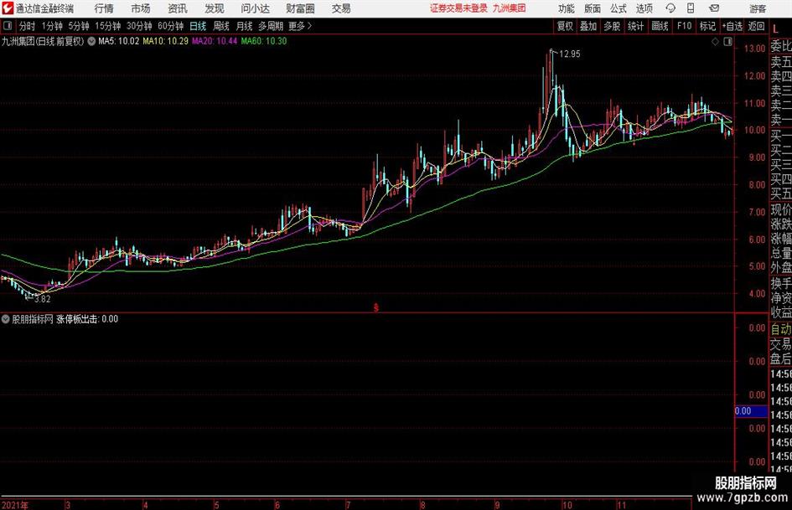Click 九洲集团(日线 前复权) chart title
Screen dimensions: 792x510
[x=43, y=41]
